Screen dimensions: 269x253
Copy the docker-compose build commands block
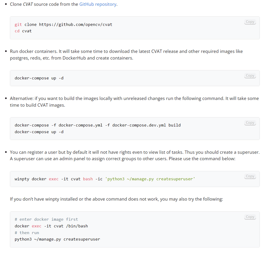tap(250, 123)
